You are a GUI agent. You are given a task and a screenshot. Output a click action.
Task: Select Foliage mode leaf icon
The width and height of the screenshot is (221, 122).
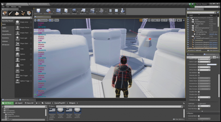pyautogui.click(x=23, y=13)
